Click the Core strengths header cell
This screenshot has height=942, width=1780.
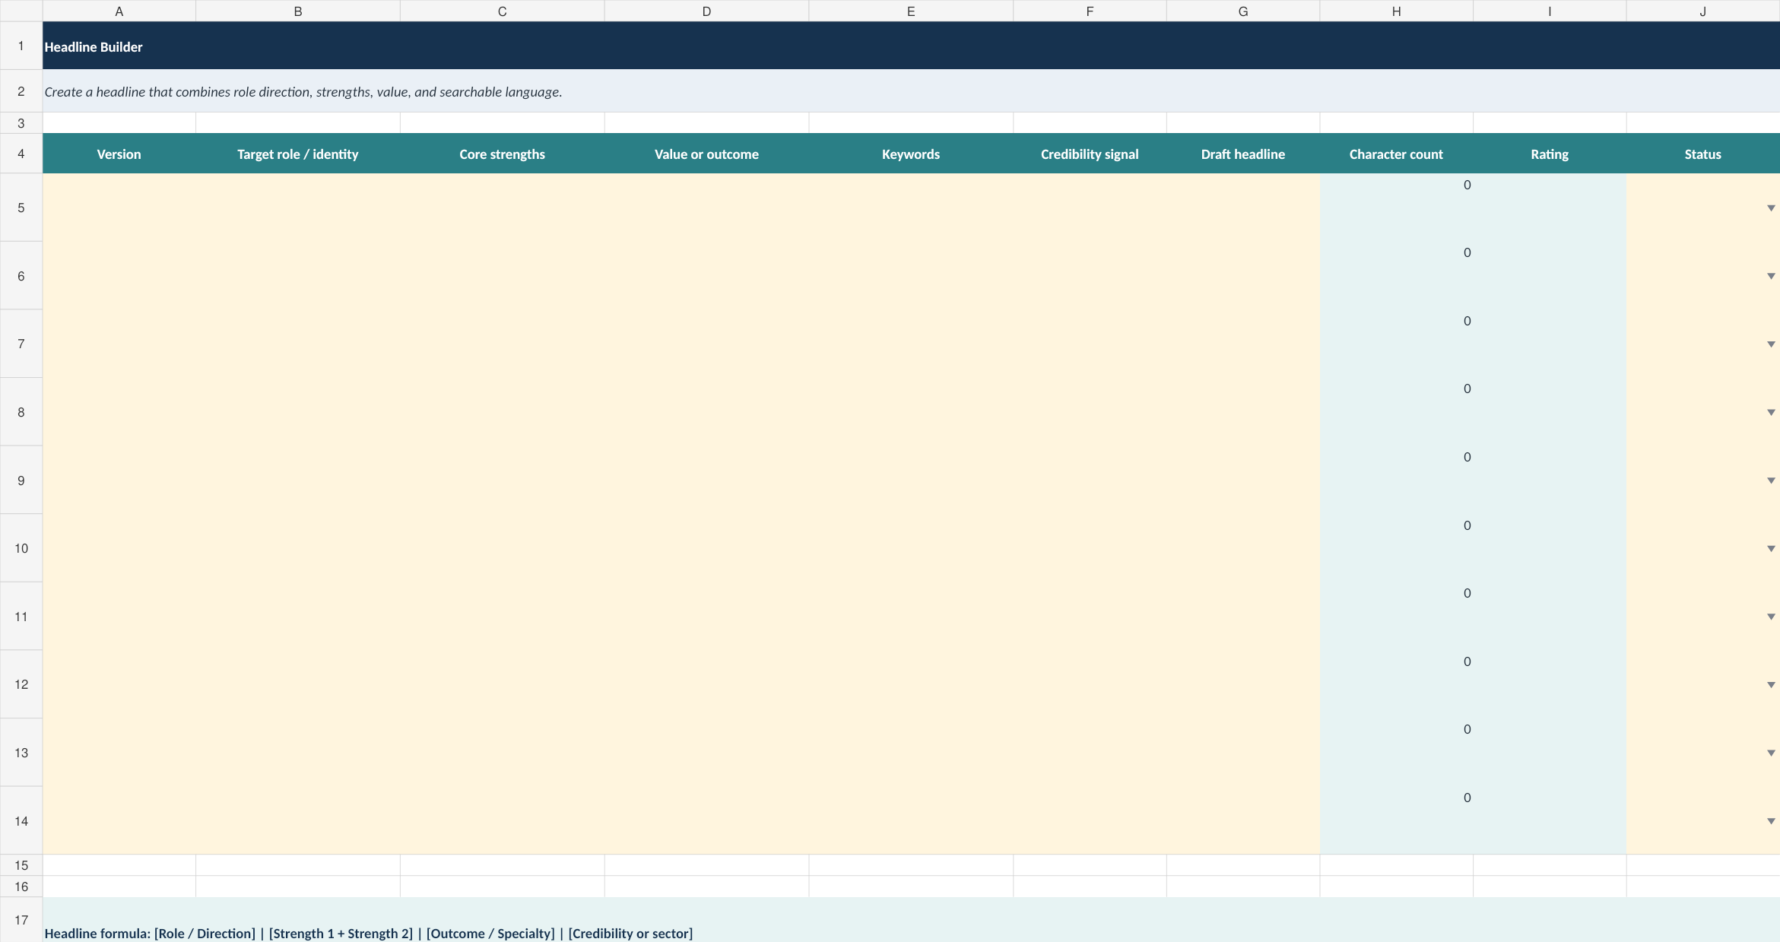click(503, 154)
